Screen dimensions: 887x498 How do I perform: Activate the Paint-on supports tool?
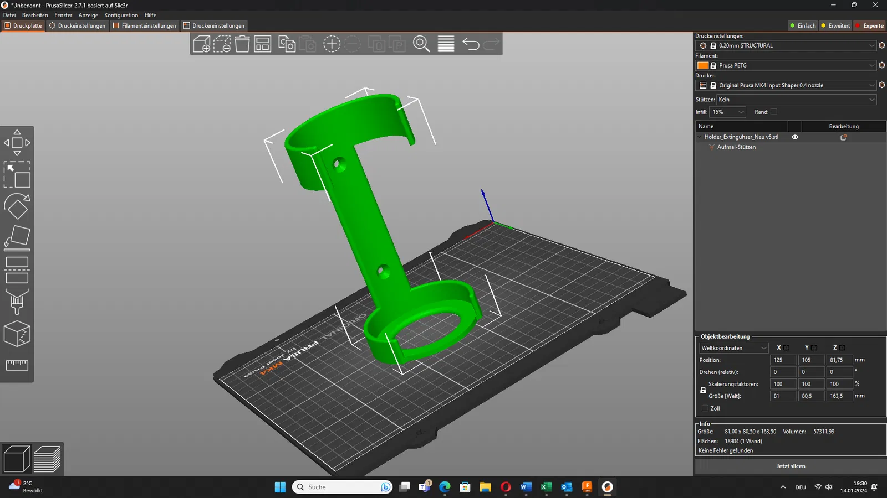pos(17,302)
